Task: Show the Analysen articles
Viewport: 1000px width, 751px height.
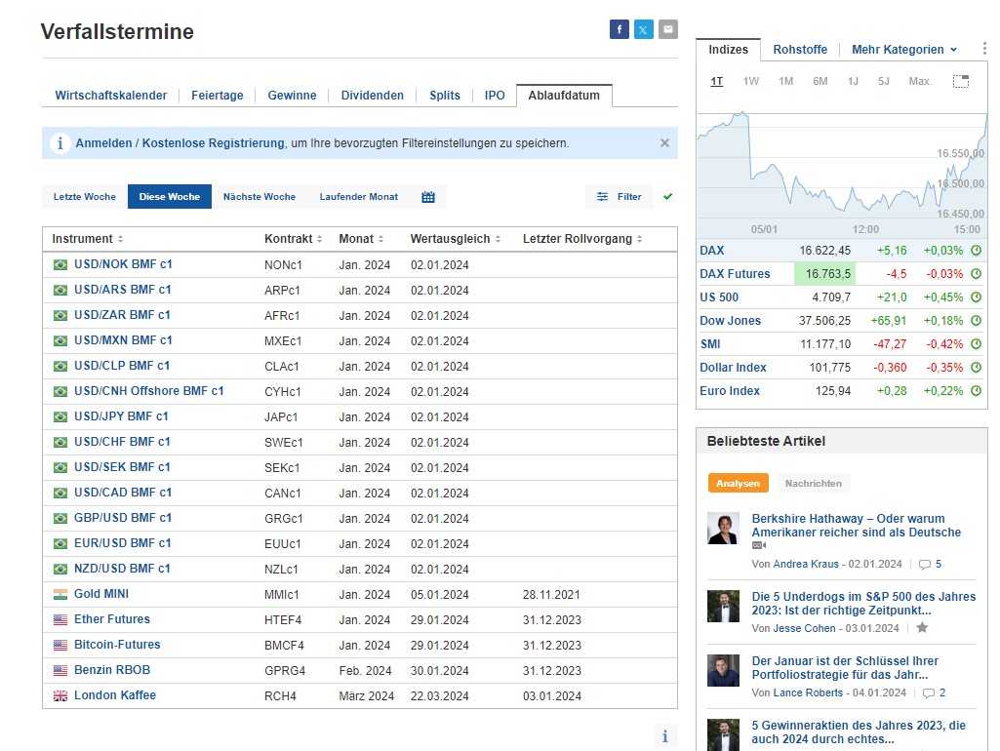Action: 738,483
